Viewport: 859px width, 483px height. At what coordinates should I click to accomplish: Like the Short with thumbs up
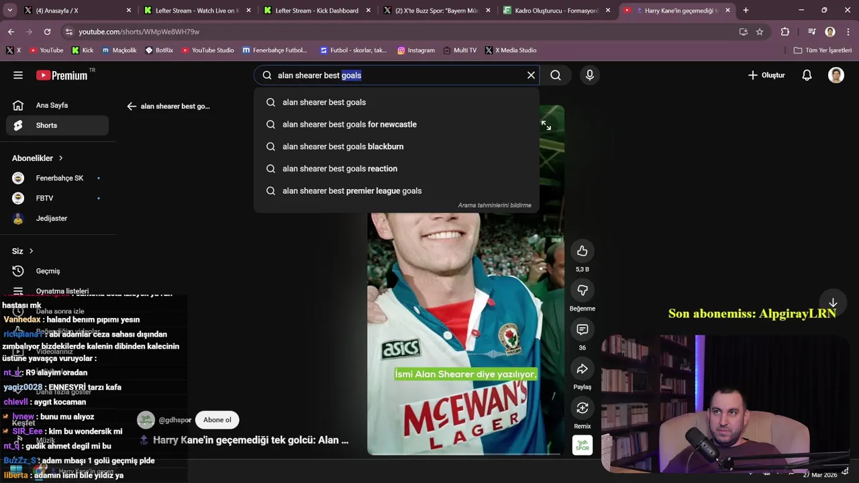(582, 251)
